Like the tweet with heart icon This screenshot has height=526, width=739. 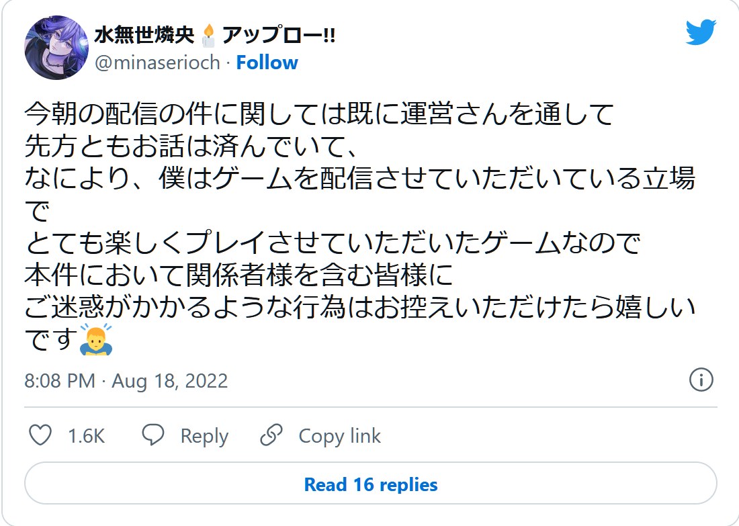(x=41, y=435)
